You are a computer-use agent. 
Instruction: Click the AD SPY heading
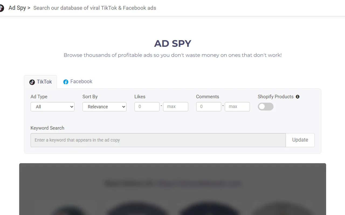[x=172, y=44]
